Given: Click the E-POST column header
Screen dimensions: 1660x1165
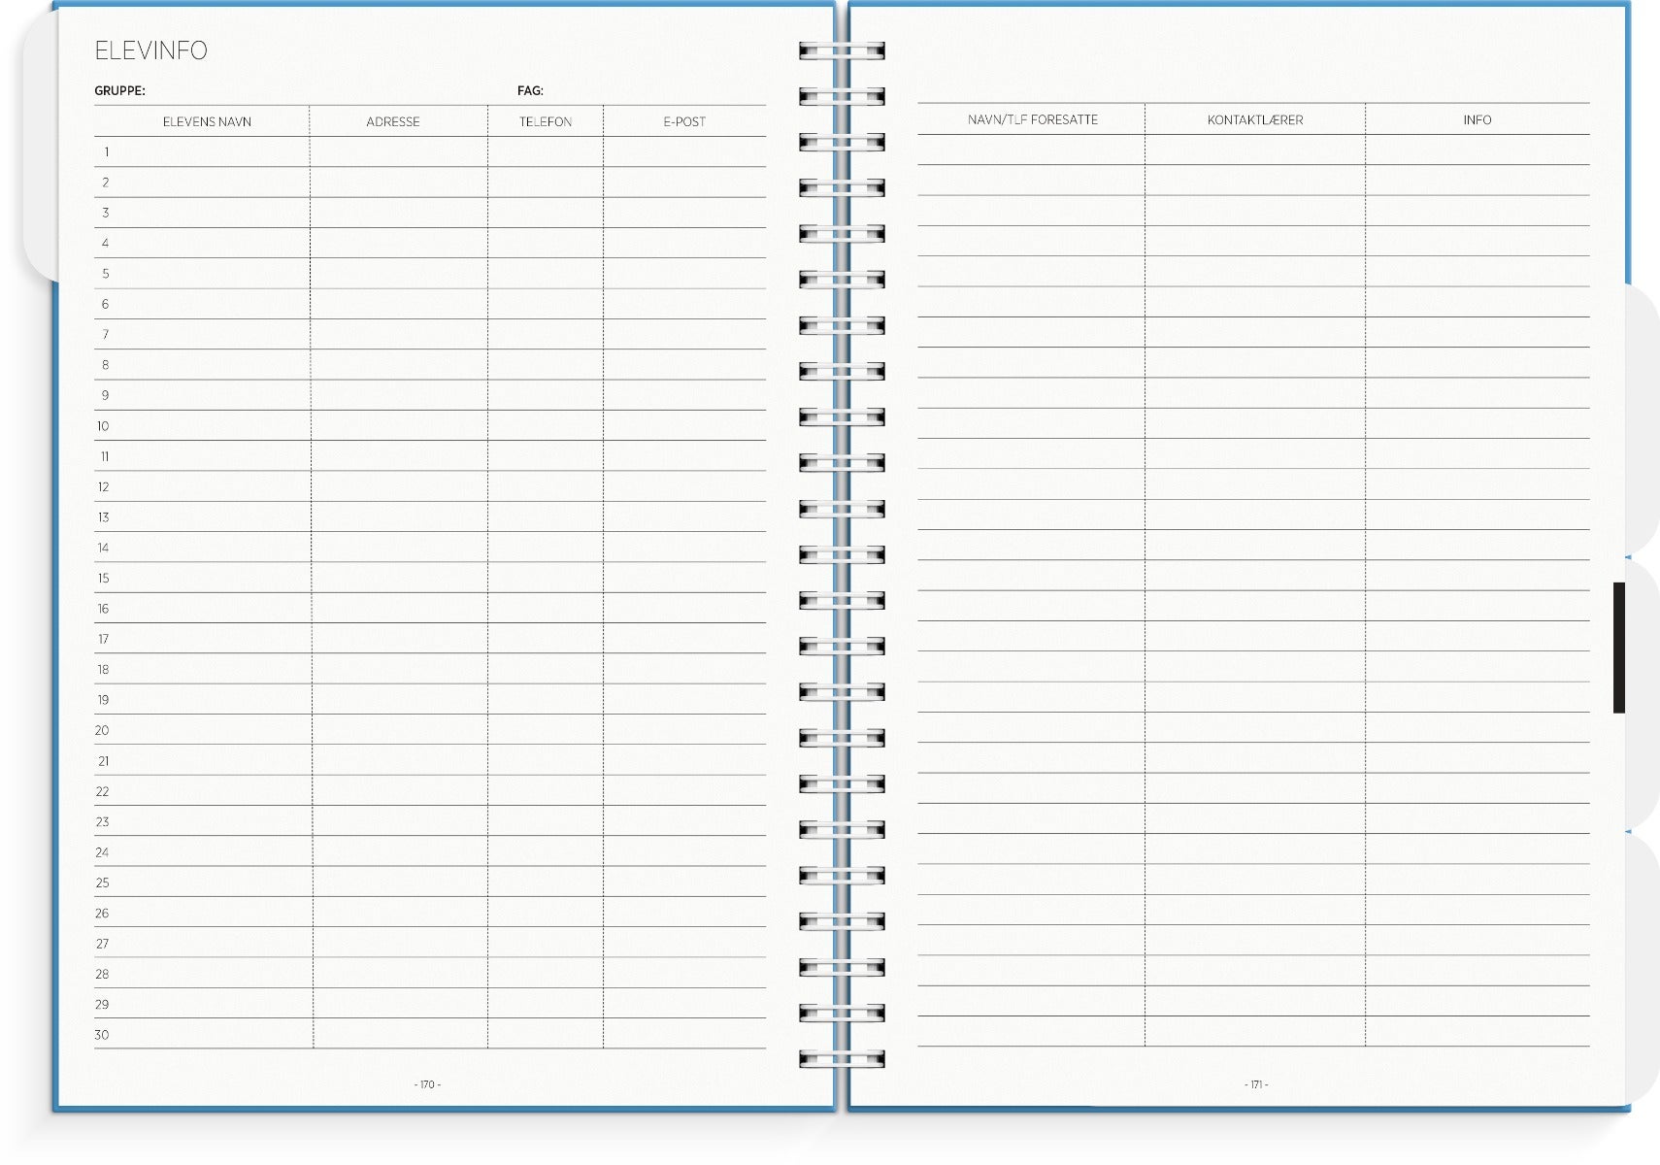Looking at the screenshot, I should coord(684,121).
